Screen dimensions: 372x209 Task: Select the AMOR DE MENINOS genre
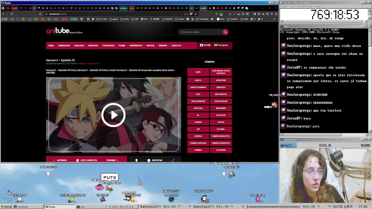pos(198,87)
